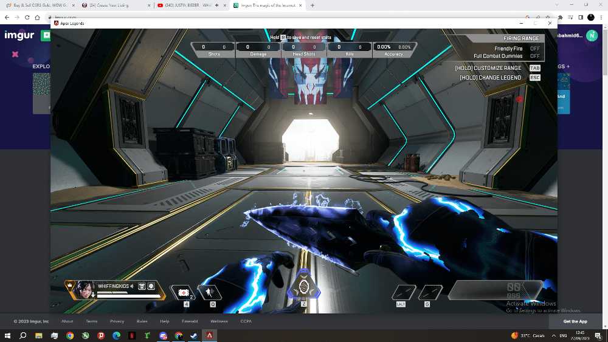Screen dimensions: 608x342
Task: Toggle Friendly Fire OFF setting
Action: (534, 49)
